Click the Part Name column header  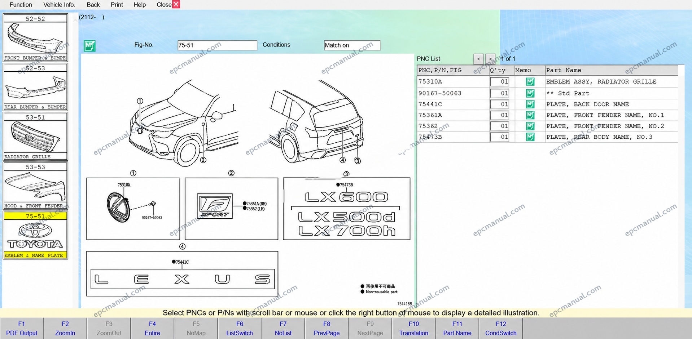[x=612, y=70]
